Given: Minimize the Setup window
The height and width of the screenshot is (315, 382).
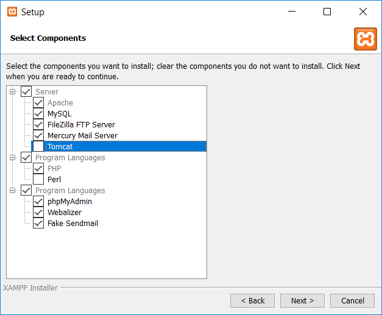Looking at the screenshot, I should (292, 12).
